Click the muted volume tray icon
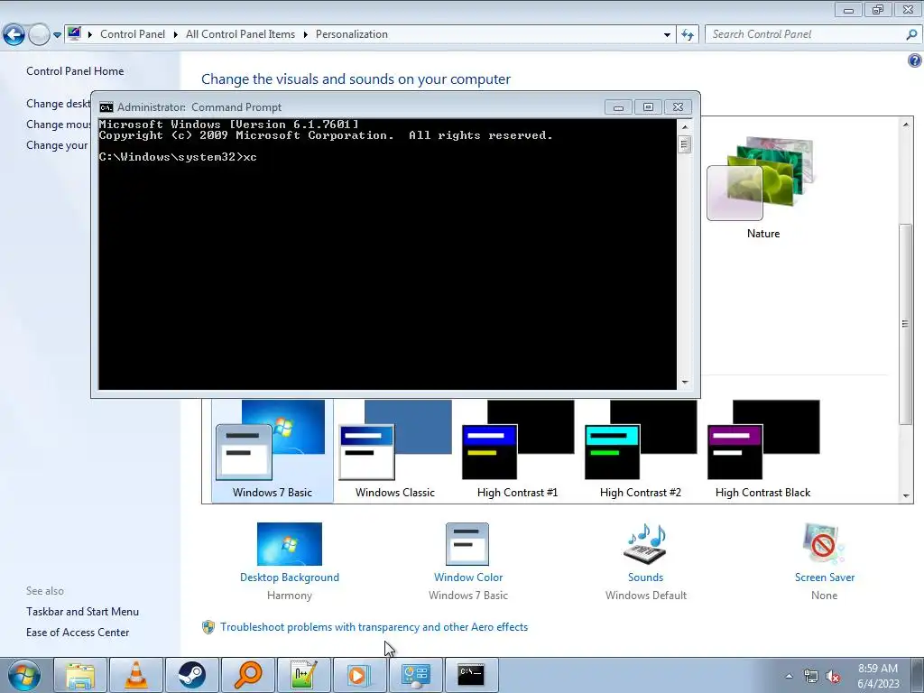Screen dimensions: 924x693 point(833,676)
